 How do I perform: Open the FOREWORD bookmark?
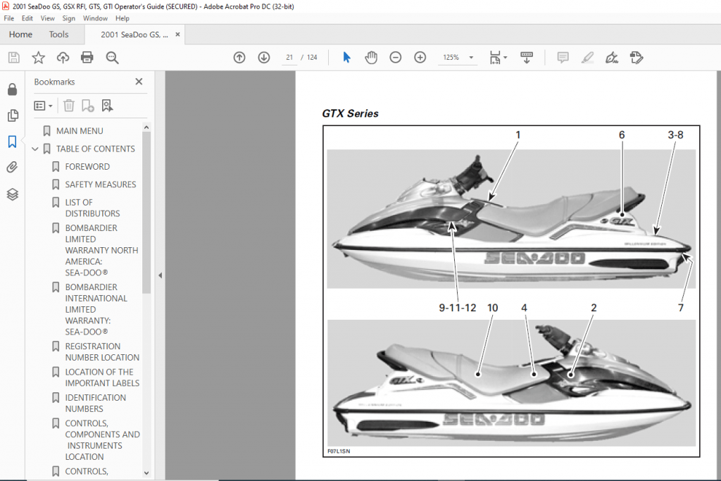click(x=87, y=166)
